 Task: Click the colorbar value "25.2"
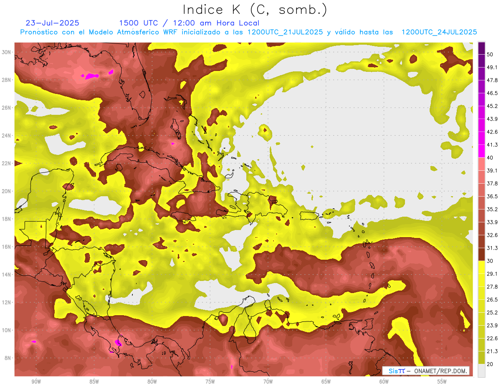pyautogui.click(x=492, y=313)
